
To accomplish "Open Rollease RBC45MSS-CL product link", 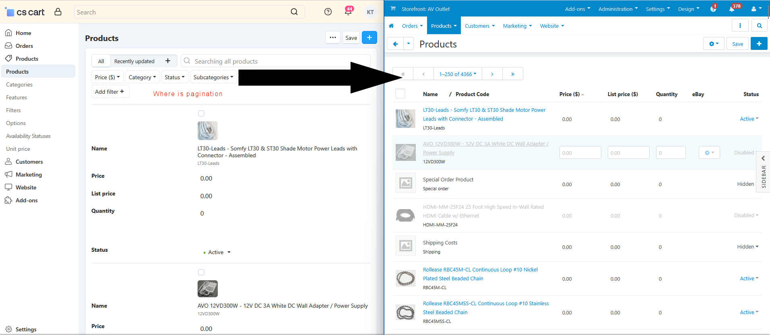I will pyautogui.click(x=486, y=308).
